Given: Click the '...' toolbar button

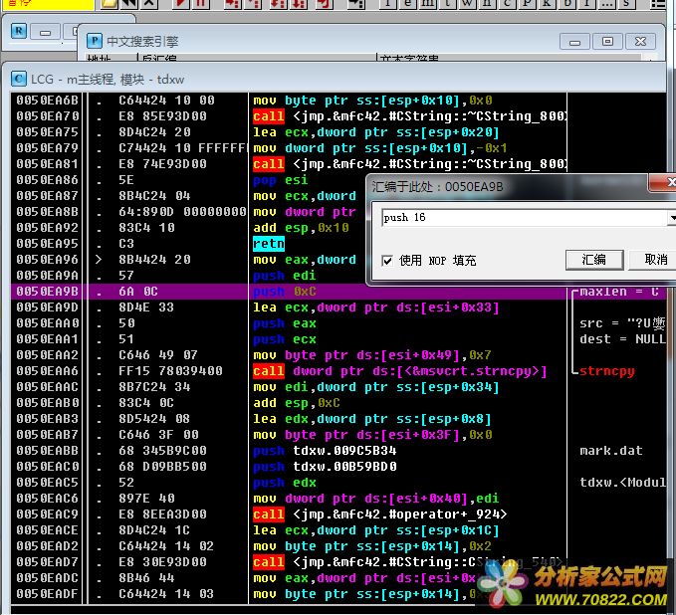Looking at the screenshot, I should [x=605, y=3].
